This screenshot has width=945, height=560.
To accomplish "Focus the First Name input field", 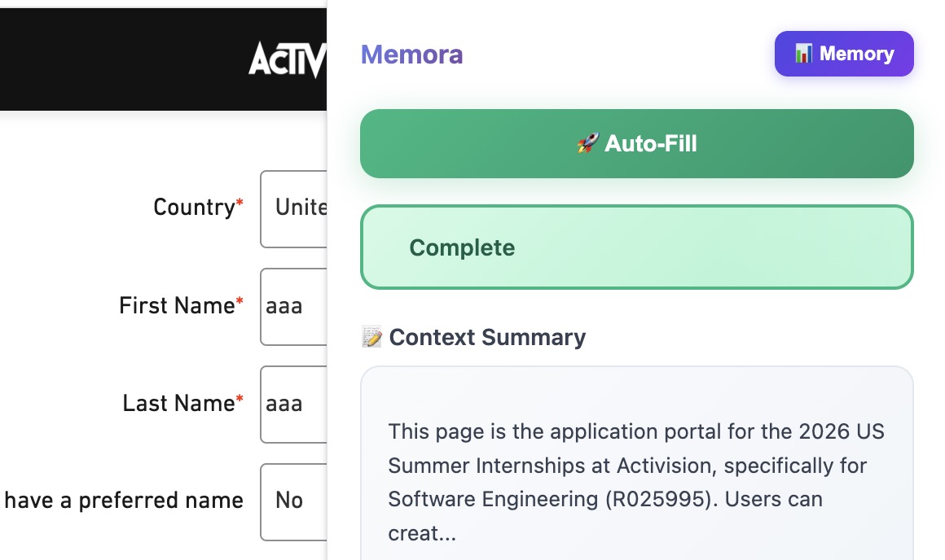I will (x=294, y=306).
